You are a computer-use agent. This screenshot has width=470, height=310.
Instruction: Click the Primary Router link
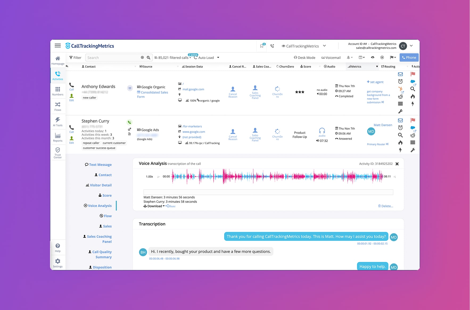coord(378,144)
